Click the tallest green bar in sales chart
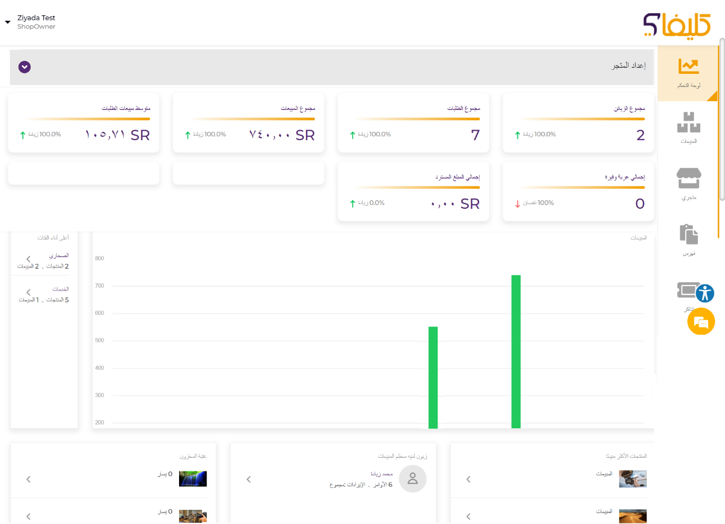Screen dimensions: 725x524 click(516, 352)
